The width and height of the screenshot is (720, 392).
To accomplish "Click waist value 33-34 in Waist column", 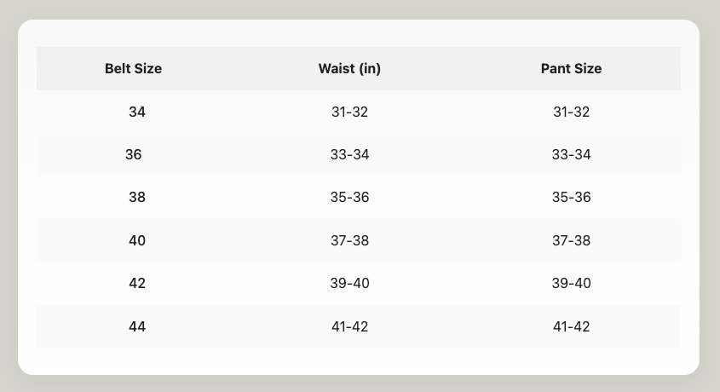I will [349, 155].
